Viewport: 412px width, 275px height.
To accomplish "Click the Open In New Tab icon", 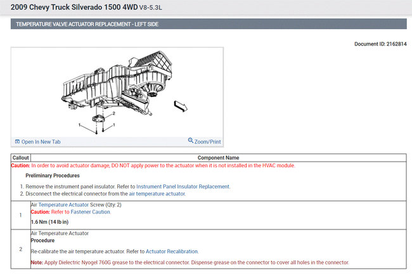I will coord(17,141).
